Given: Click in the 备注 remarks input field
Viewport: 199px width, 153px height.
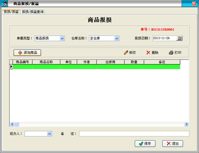Looking at the screenshot, I should pyautogui.click(x=134, y=134).
